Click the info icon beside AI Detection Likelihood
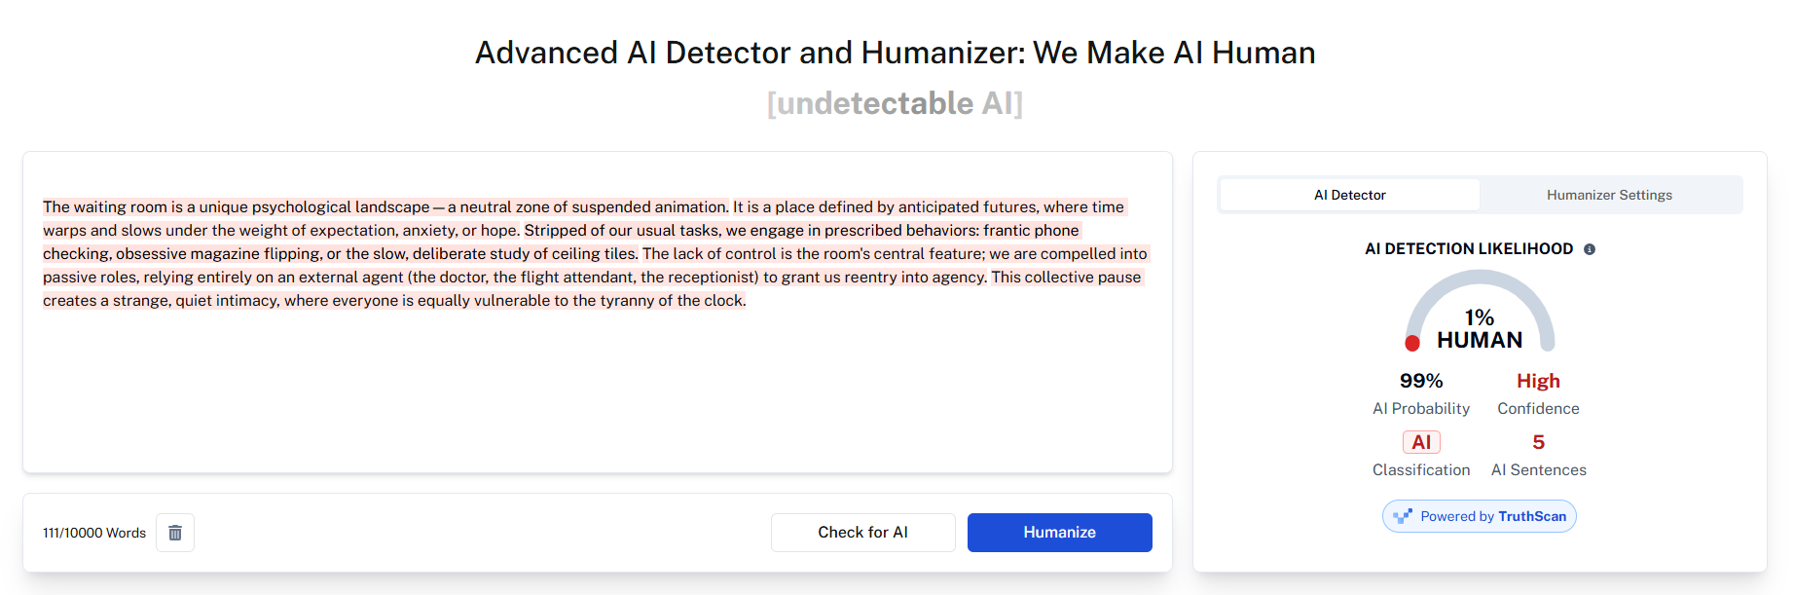Screen dimensions: 1794x595 click(x=1590, y=249)
